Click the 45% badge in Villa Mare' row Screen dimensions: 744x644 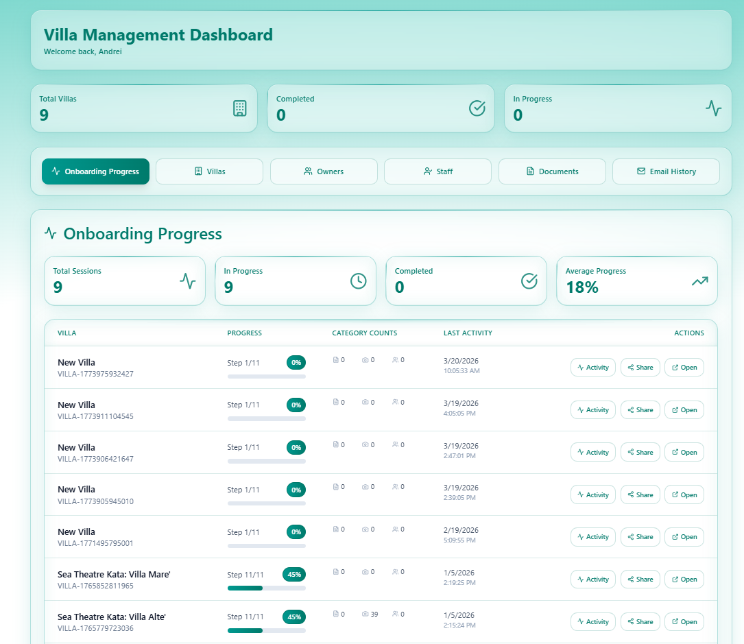[294, 575]
